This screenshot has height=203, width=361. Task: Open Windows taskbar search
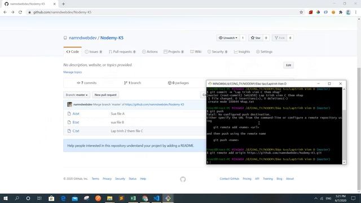pos(17,198)
